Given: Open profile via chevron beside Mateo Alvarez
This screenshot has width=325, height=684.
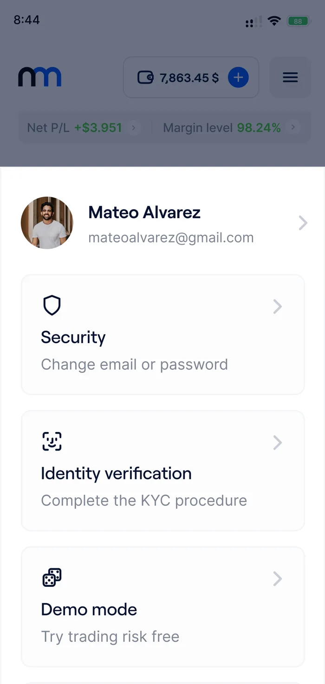Looking at the screenshot, I should point(303,223).
